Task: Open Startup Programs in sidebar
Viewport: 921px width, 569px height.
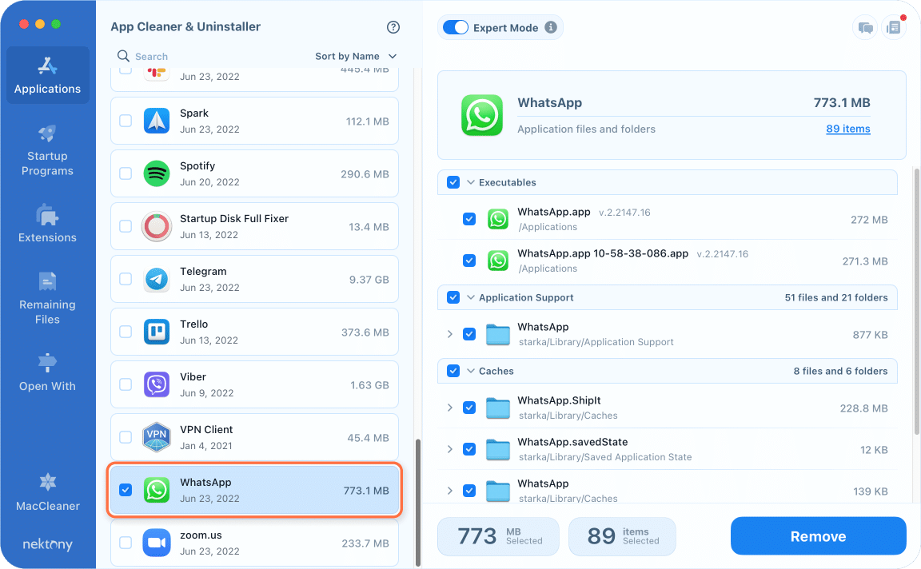Action: tap(48, 150)
